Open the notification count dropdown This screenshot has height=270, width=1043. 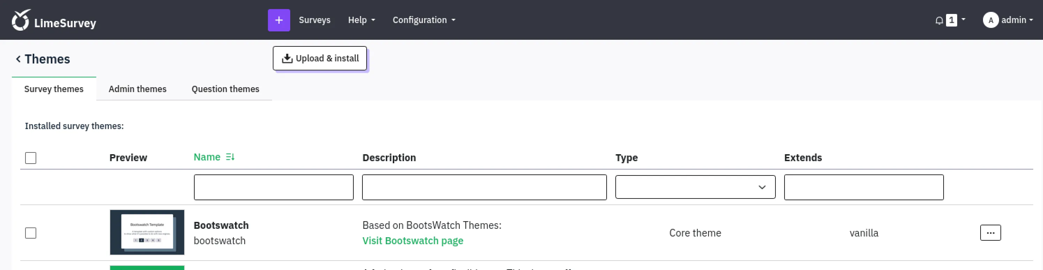[955, 20]
